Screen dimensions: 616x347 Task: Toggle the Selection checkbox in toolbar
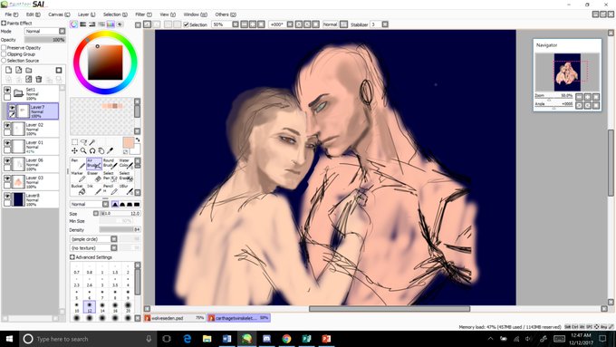coord(187,24)
